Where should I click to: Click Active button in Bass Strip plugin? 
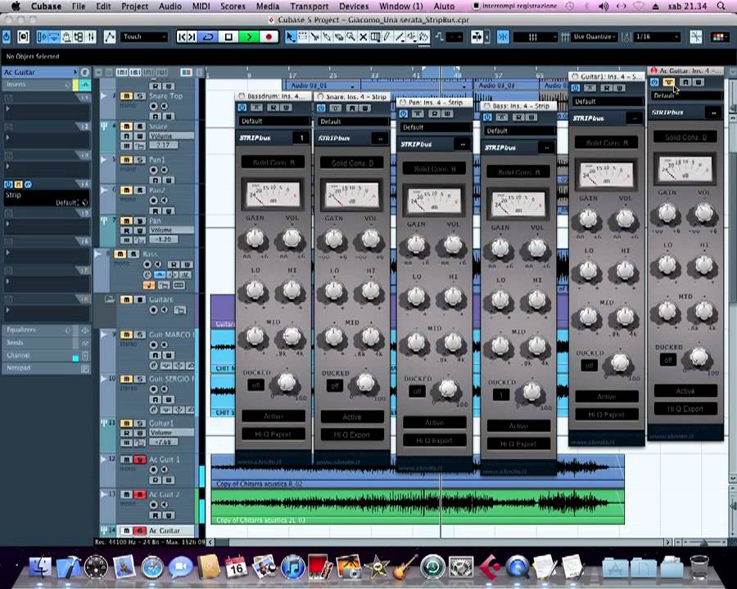pyautogui.click(x=518, y=426)
